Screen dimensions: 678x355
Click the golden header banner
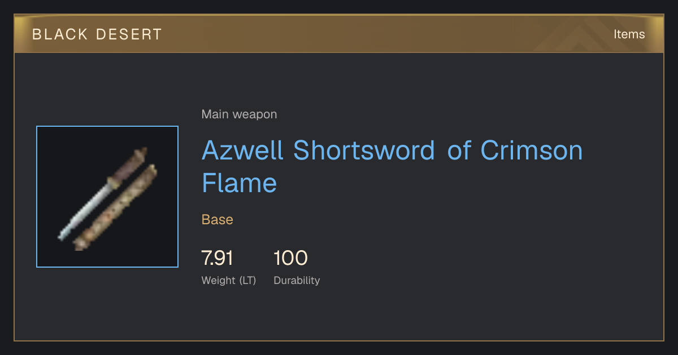click(x=339, y=34)
